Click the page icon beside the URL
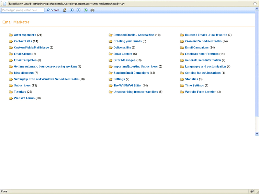The height and width of the screenshot is (194, 259). (x=5, y=4)
